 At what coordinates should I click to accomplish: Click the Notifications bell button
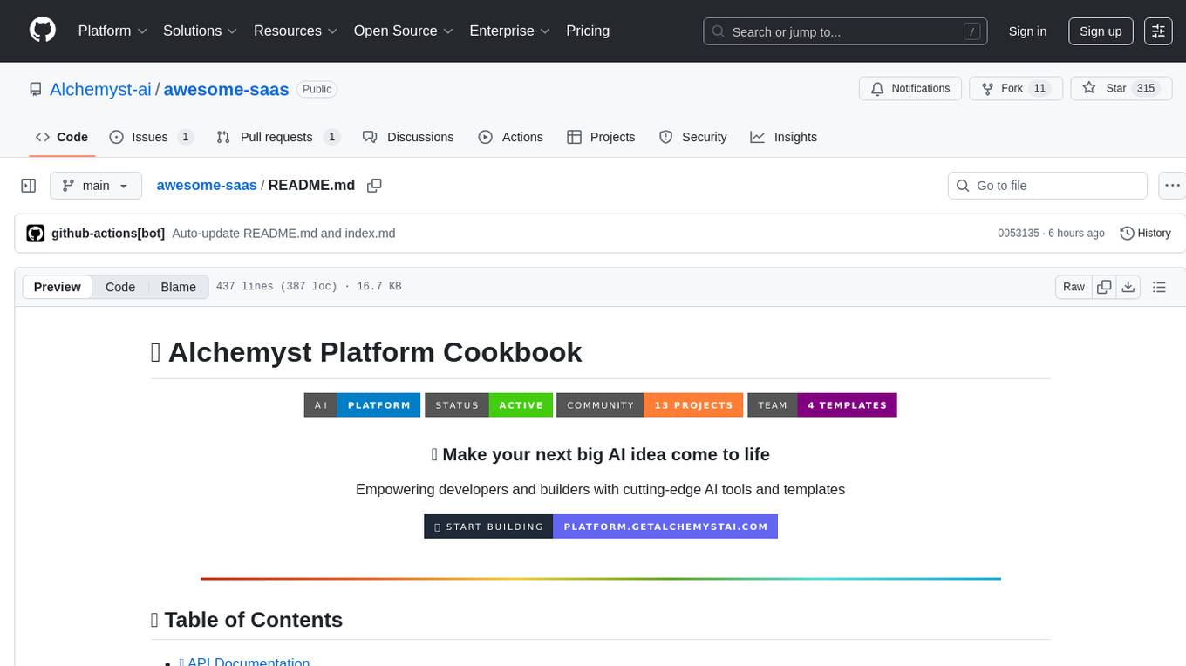coord(910,89)
